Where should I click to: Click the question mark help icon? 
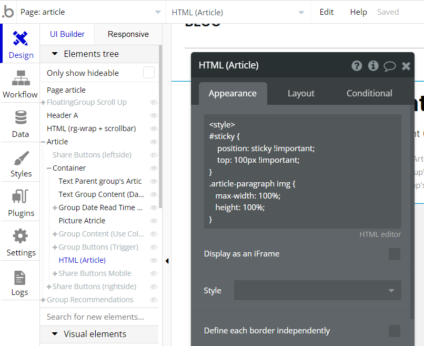[x=357, y=66]
